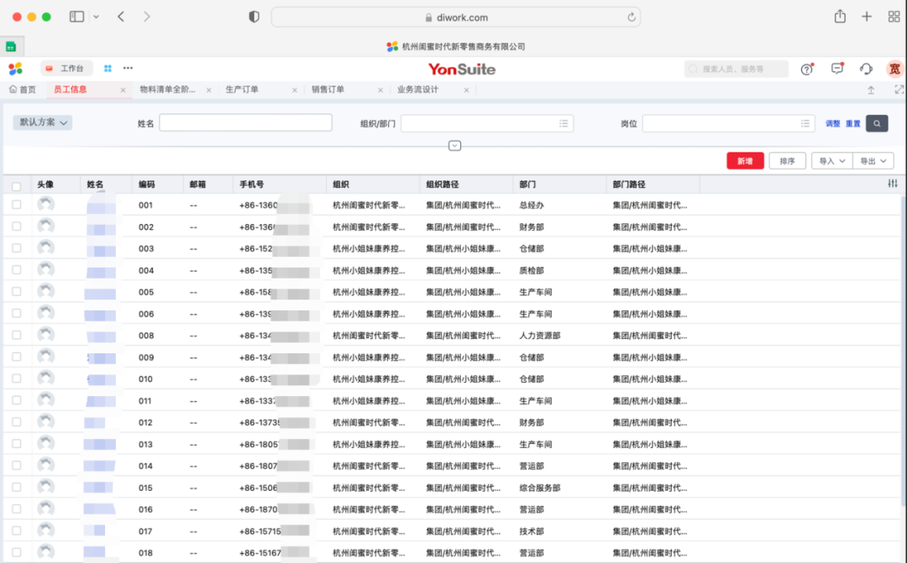This screenshot has height=563, width=907.
Task: Tick the checkbox for employee 008
Action: tap(16, 335)
